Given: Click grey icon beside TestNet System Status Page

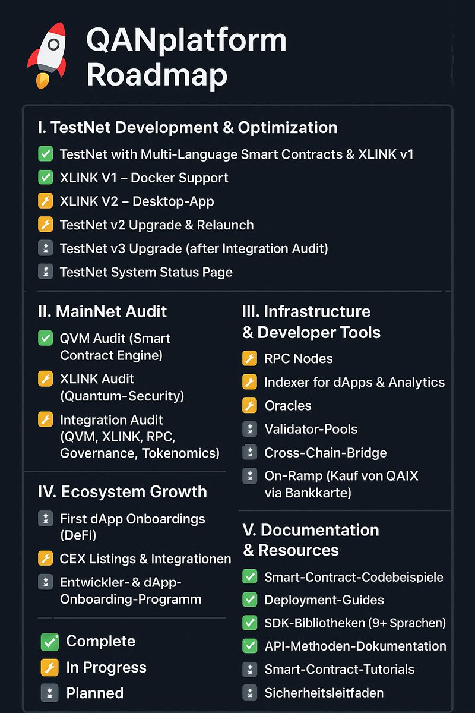Looking at the screenshot, I should [45, 272].
